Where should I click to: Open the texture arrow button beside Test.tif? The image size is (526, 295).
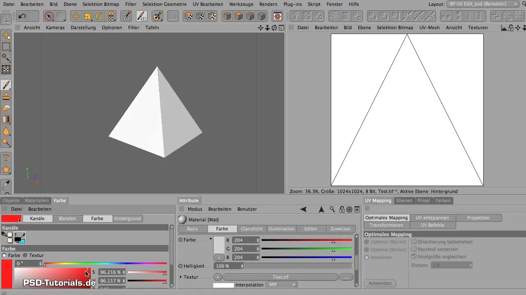point(218,277)
